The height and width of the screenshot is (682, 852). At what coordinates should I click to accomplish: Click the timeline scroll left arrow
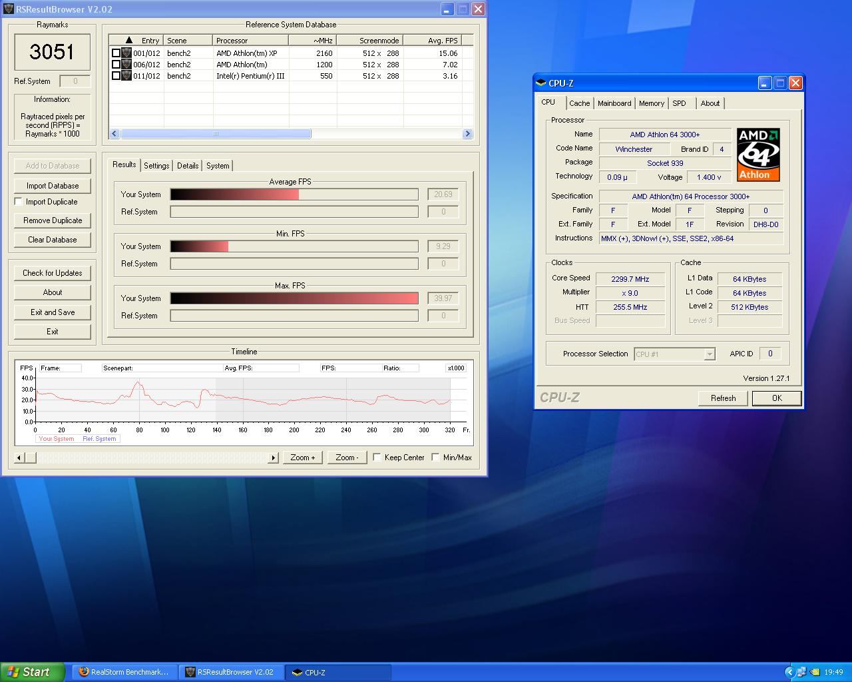point(19,458)
